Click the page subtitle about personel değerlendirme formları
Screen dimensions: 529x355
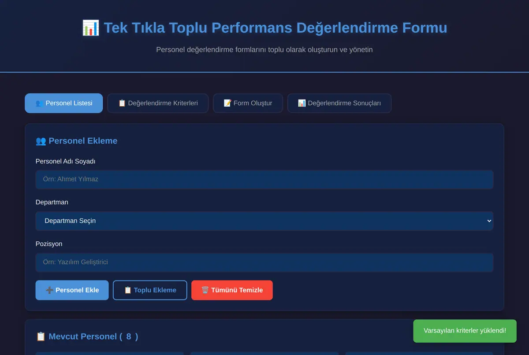(264, 50)
